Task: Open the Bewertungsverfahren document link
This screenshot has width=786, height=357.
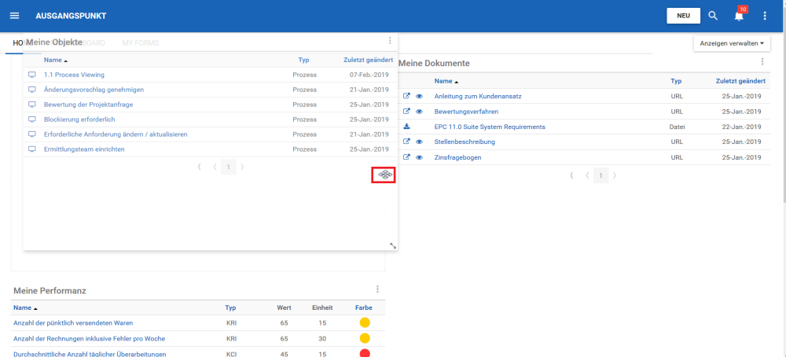Action: click(466, 112)
